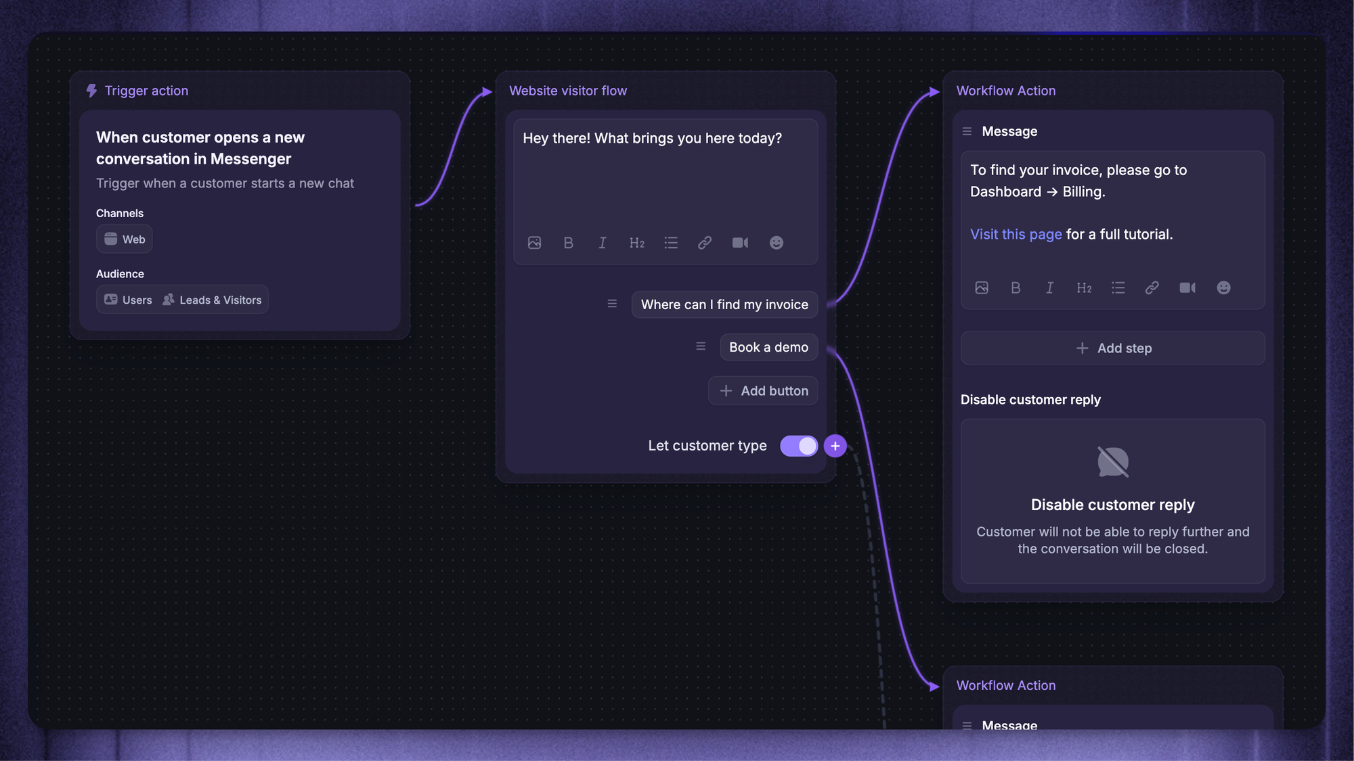Grab the handle beside Book a demo
The width and height of the screenshot is (1354, 761).
pos(701,347)
